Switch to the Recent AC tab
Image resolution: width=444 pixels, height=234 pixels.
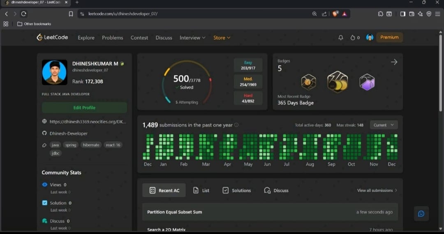click(164, 190)
